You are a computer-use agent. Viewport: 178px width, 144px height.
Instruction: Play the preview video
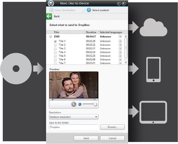[x=74, y=104]
